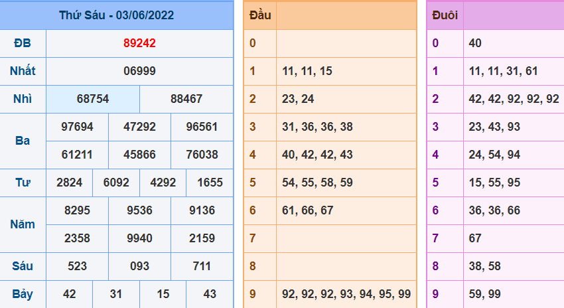
Task: Click Năm prize number 2159
Action: tap(202, 238)
